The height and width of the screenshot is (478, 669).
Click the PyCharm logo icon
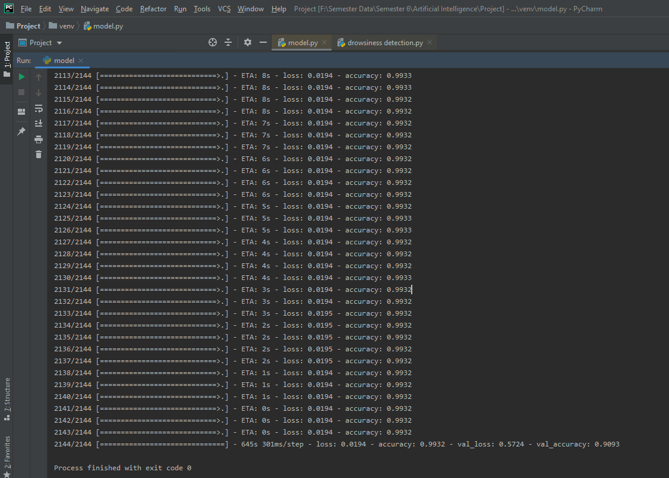pos(9,8)
